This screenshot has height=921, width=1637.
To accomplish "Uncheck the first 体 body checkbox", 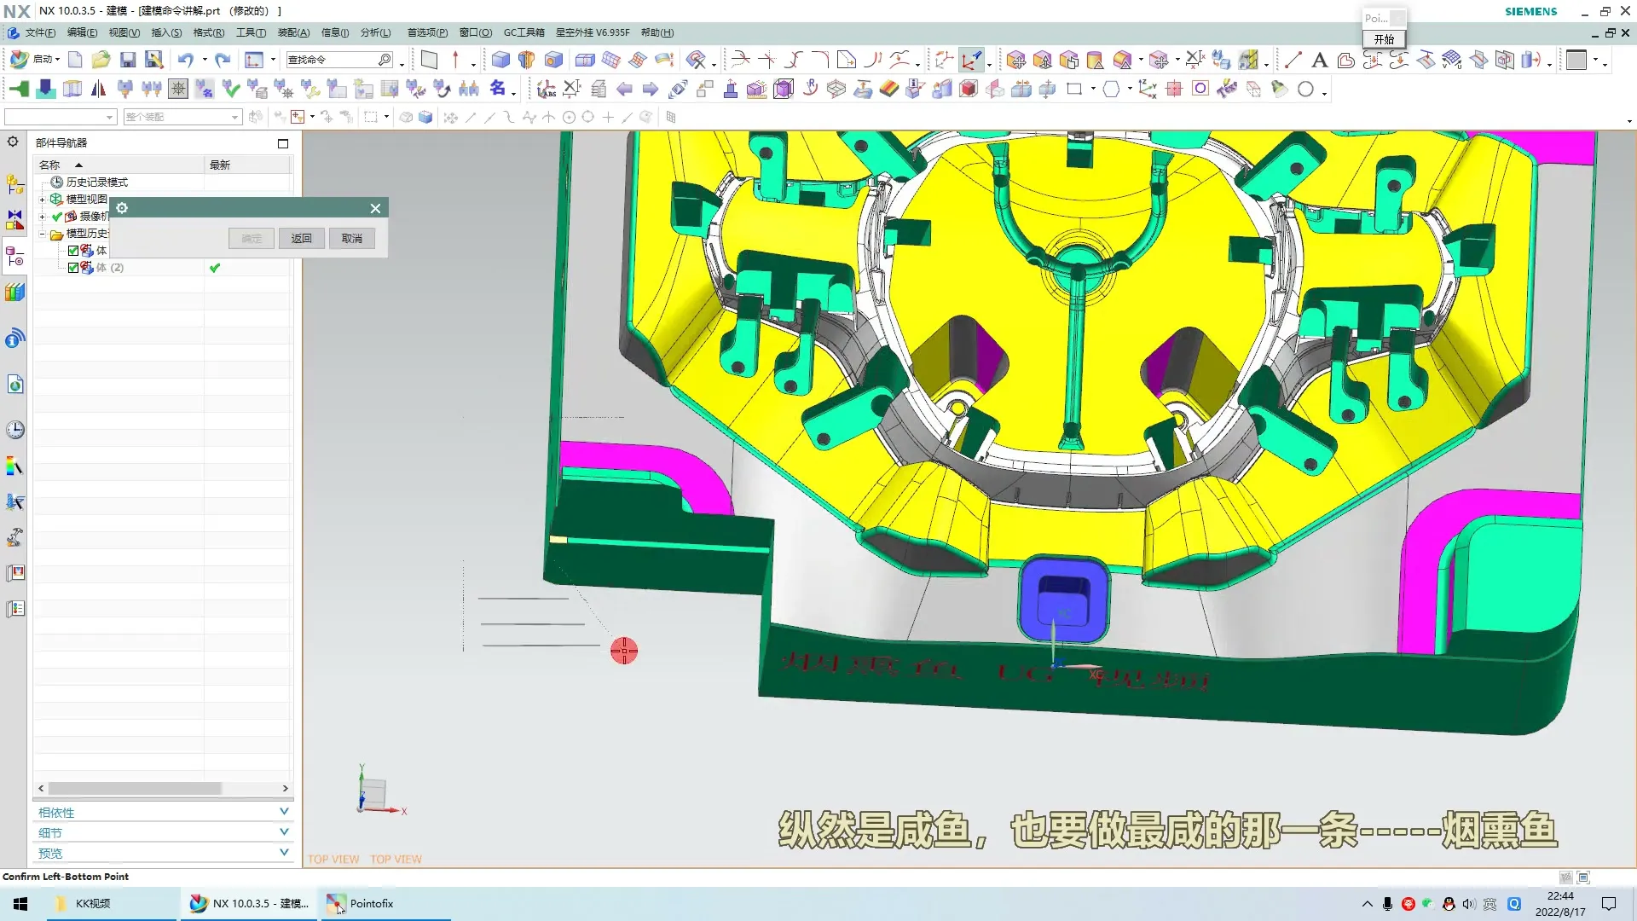I will tap(73, 251).
